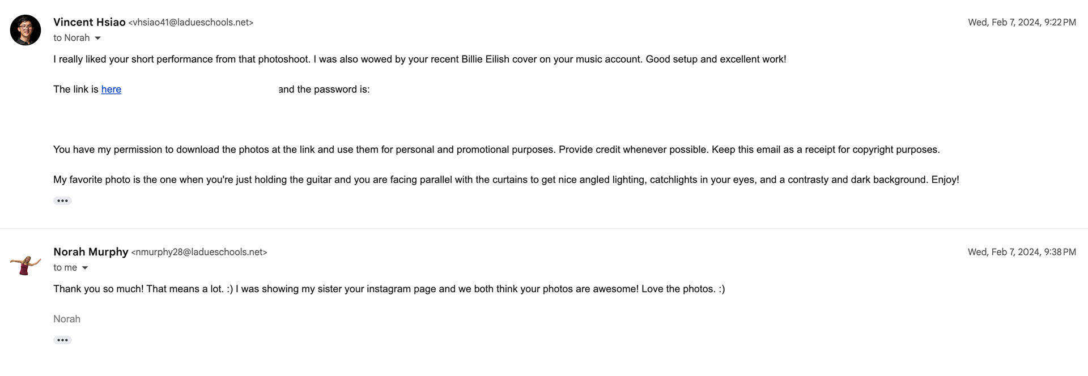Expand recipient details arrow beside 'to me'

(x=85, y=268)
